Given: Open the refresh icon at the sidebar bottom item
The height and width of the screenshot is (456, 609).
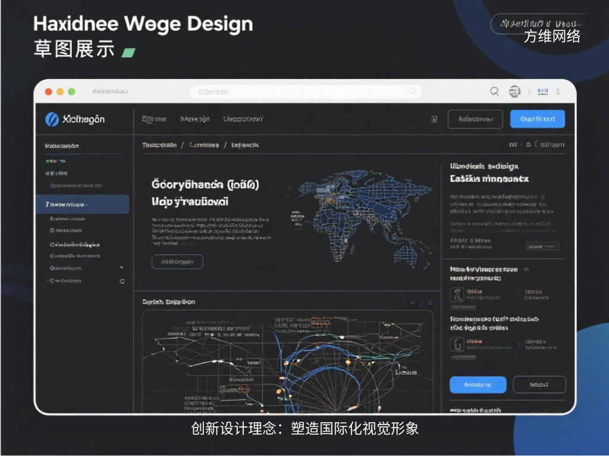Looking at the screenshot, I should point(122,280).
